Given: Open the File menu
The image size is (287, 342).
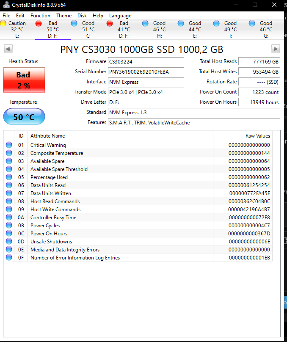Looking at the screenshot, I should coord(6,16).
